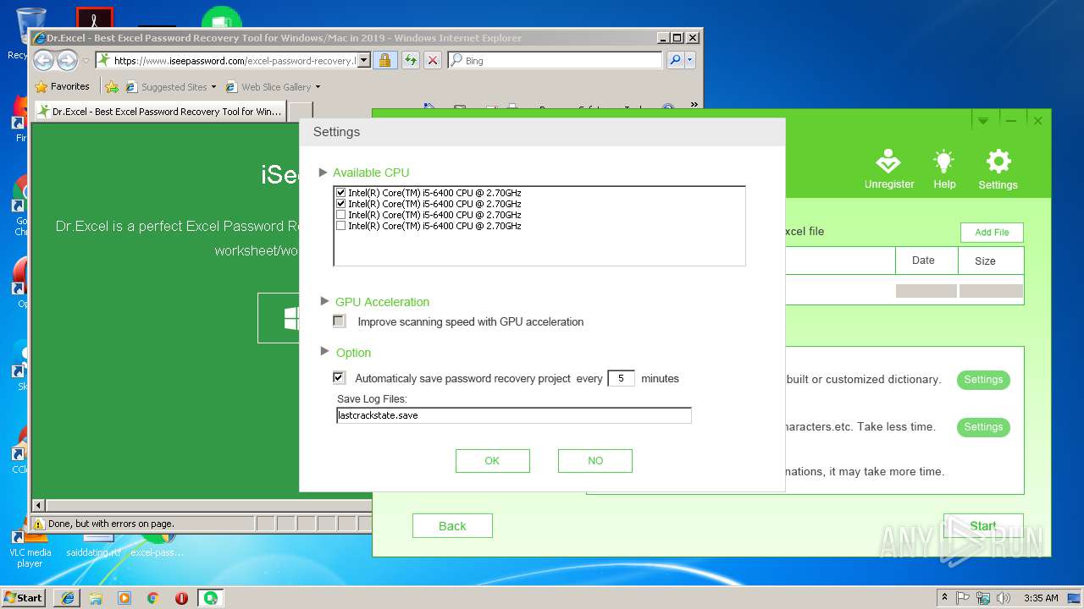Expand Web Slice Gallery dropdown
Image resolution: width=1084 pixels, height=609 pixels.
[x=318, y=87]
